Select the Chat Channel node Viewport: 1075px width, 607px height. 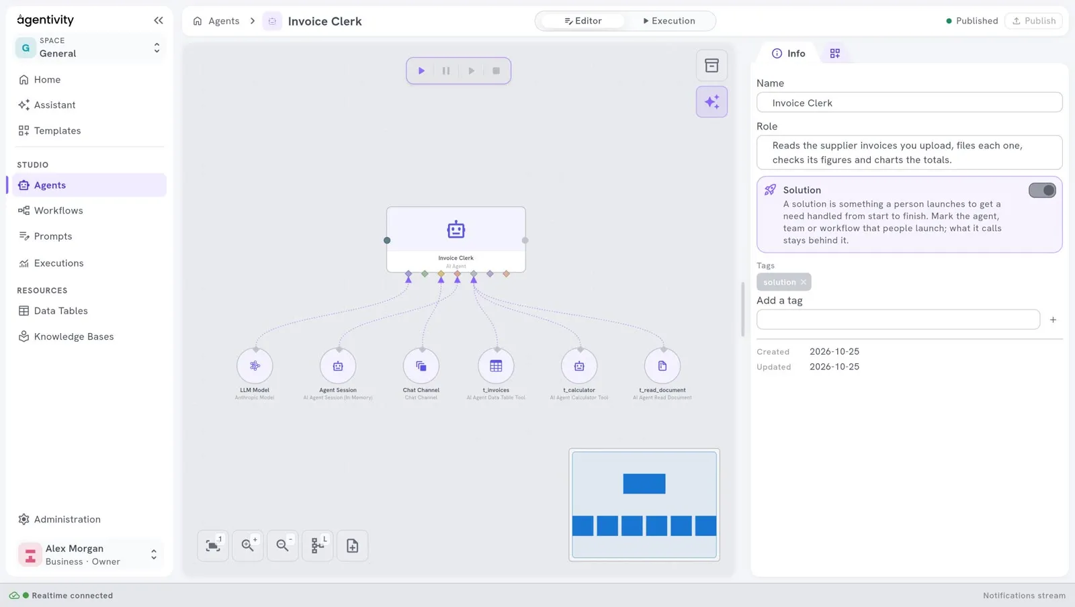pos(421,366)
